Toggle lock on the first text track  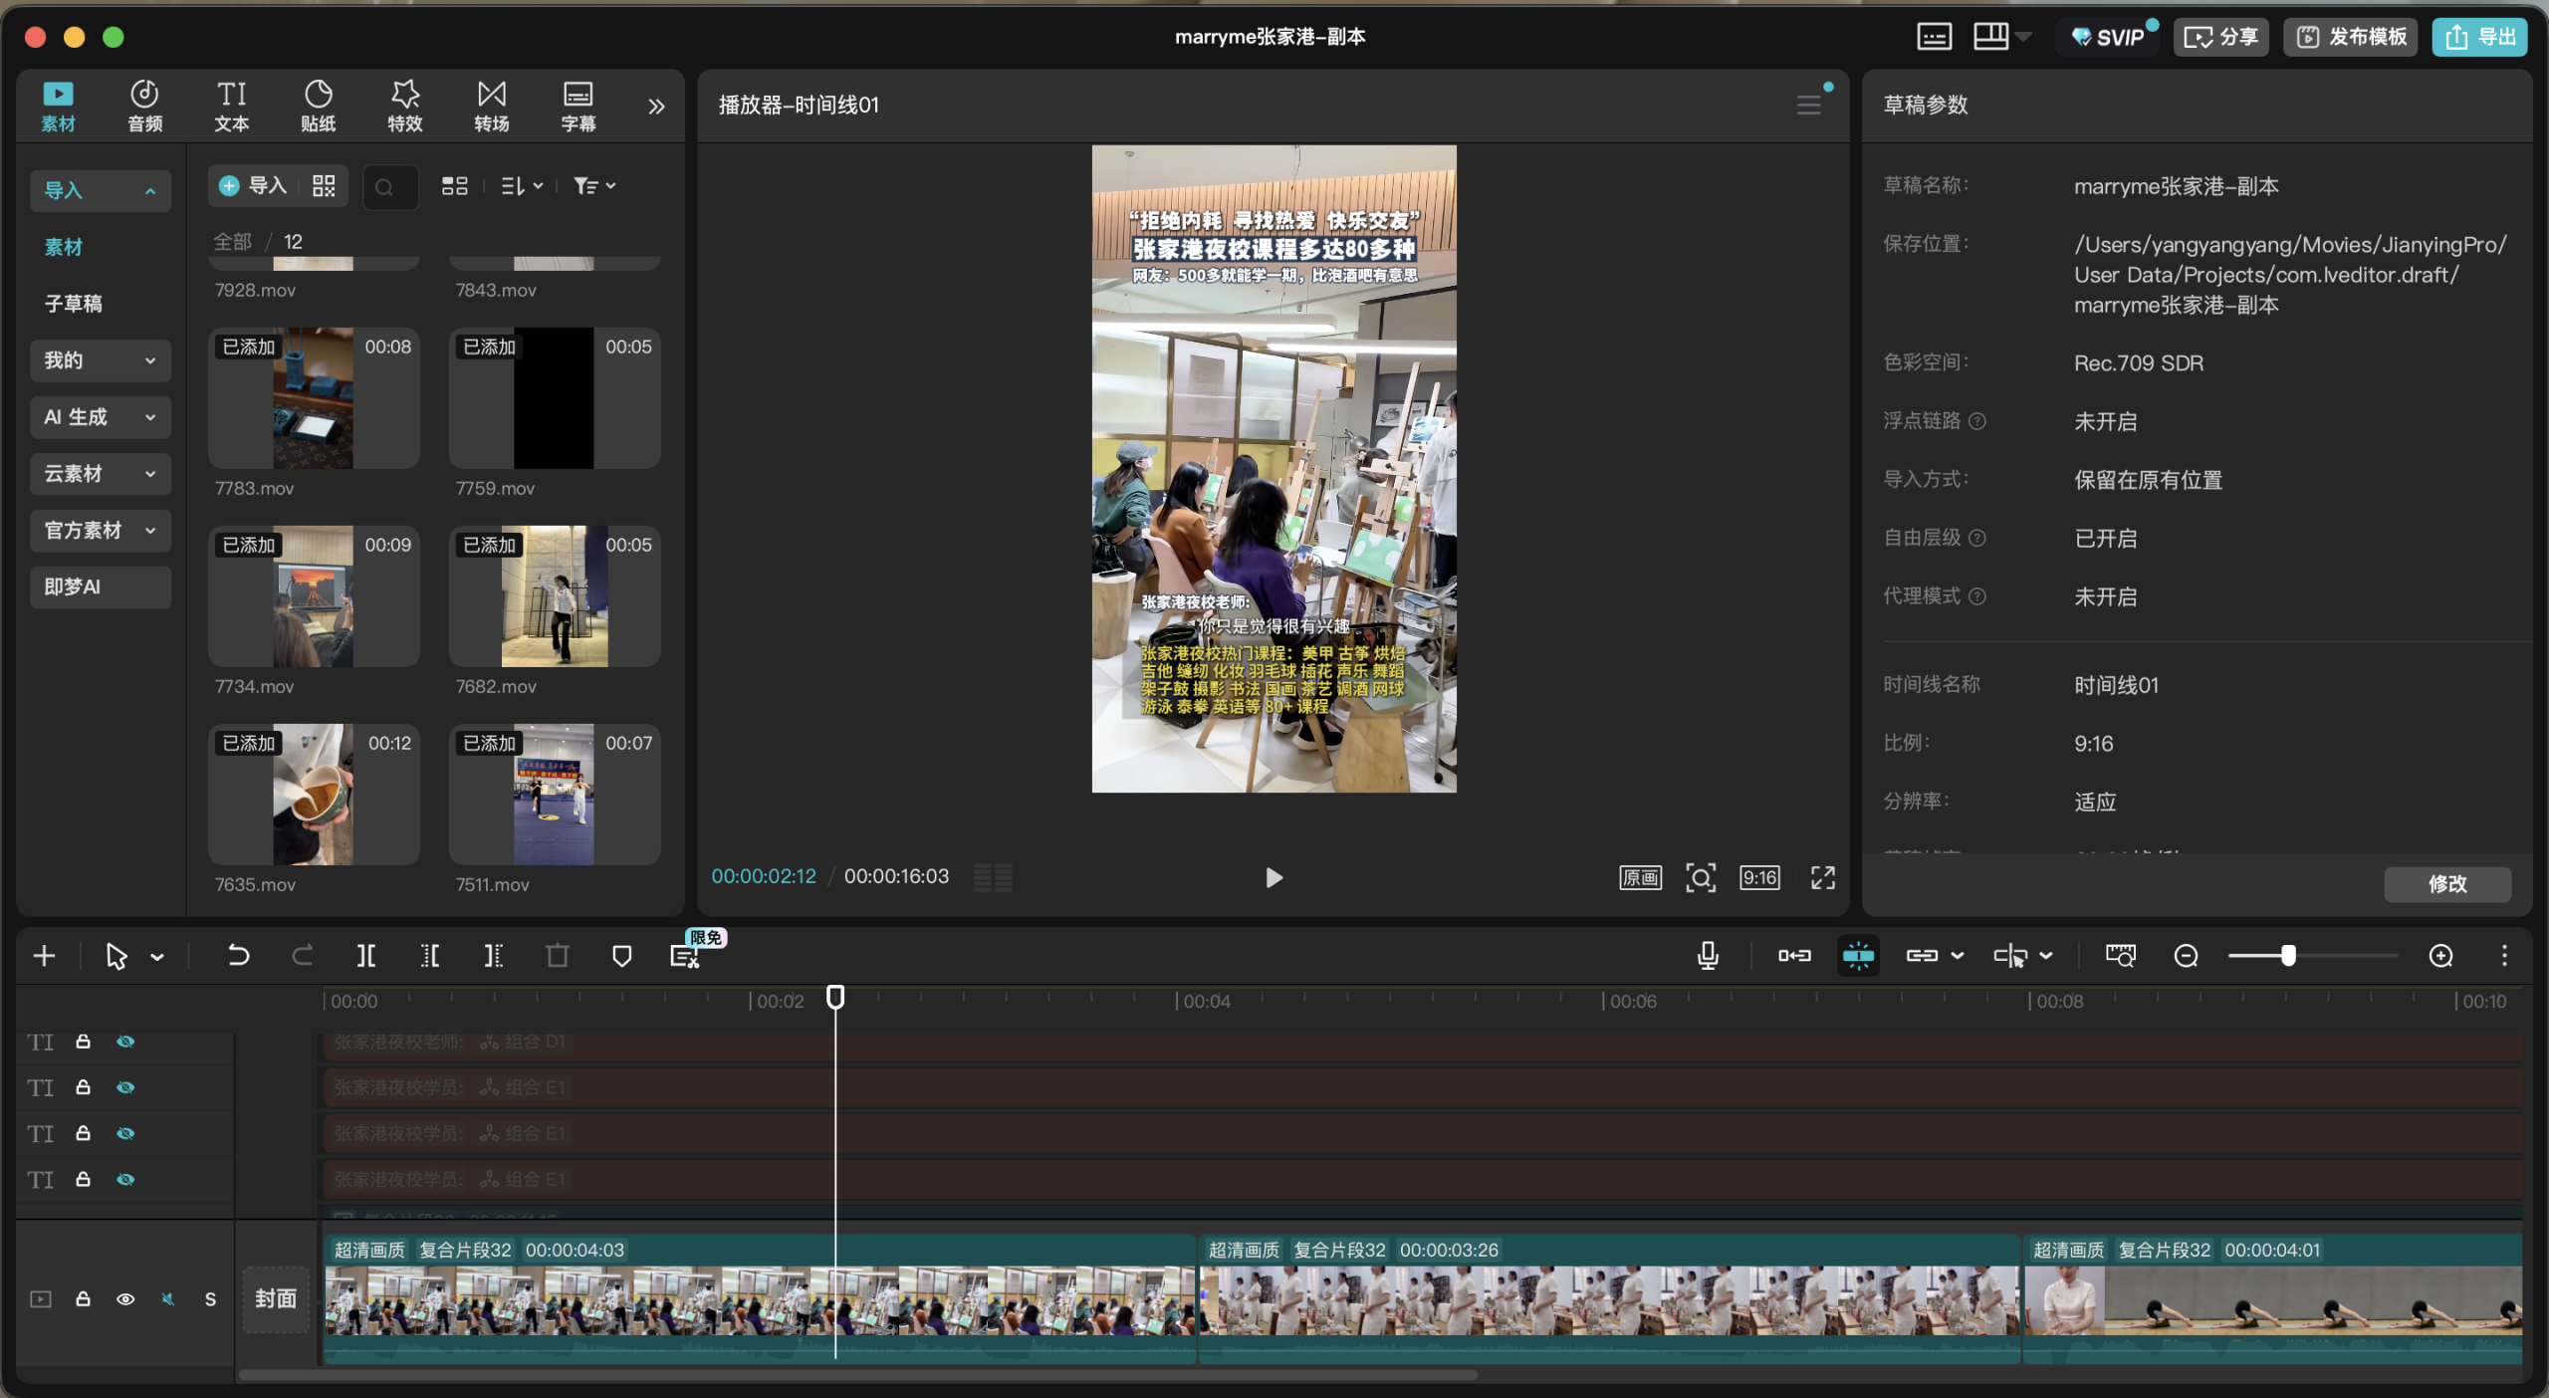[x=84, y=1042]
